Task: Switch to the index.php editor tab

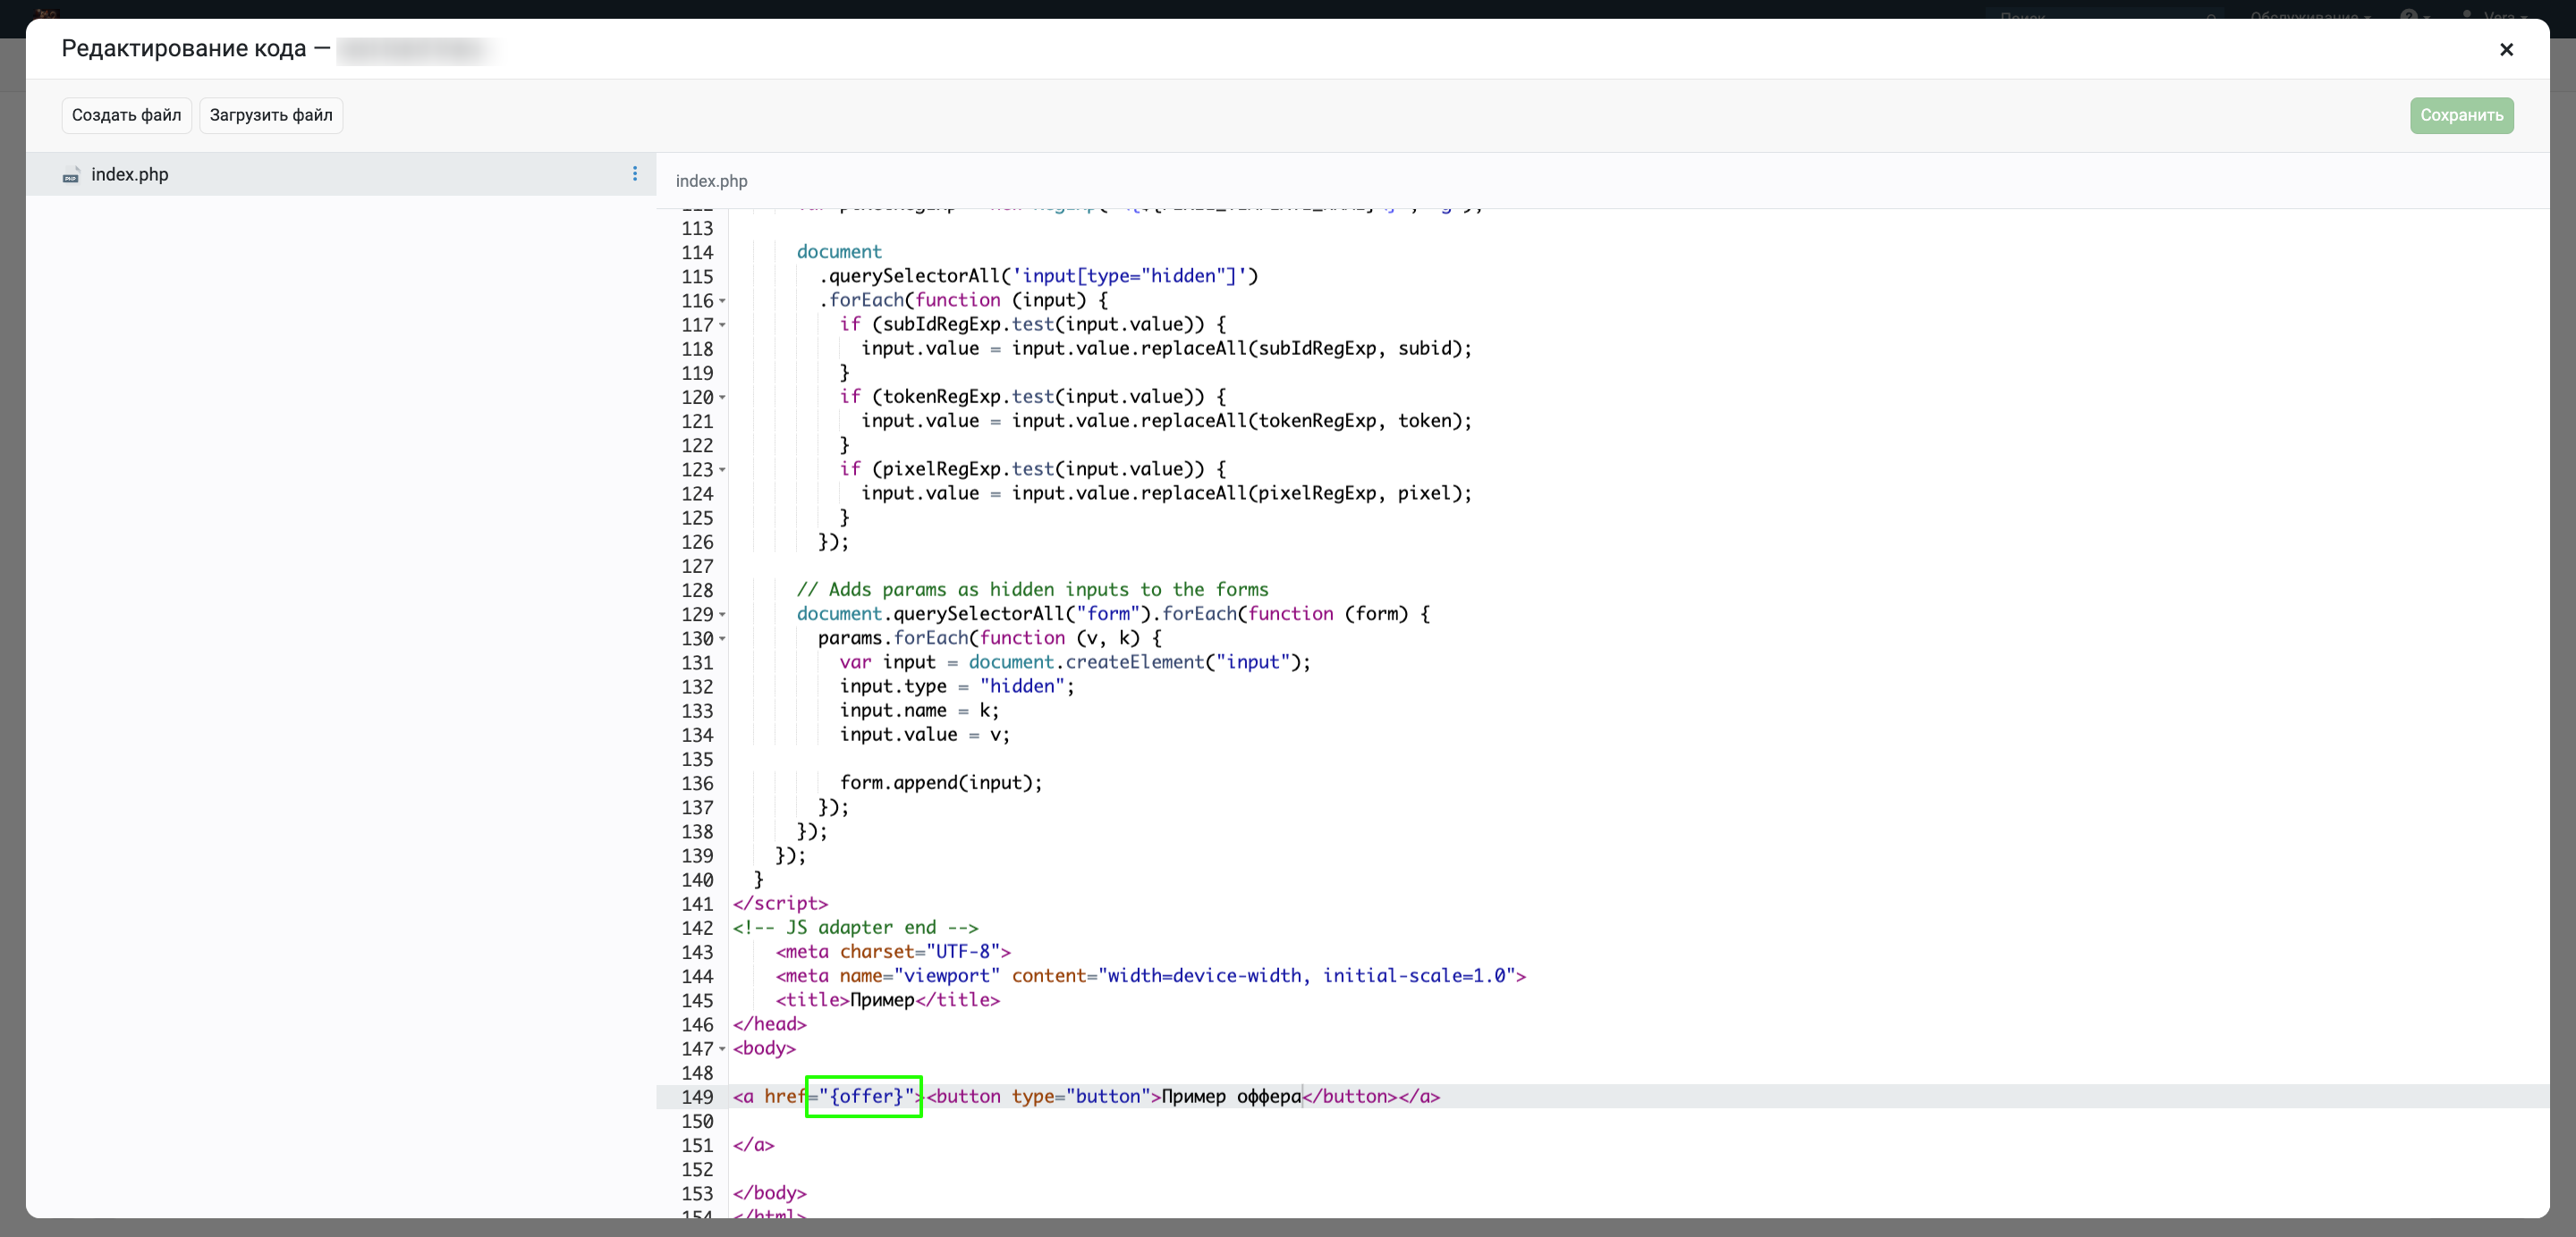Action: pos(711,181)
